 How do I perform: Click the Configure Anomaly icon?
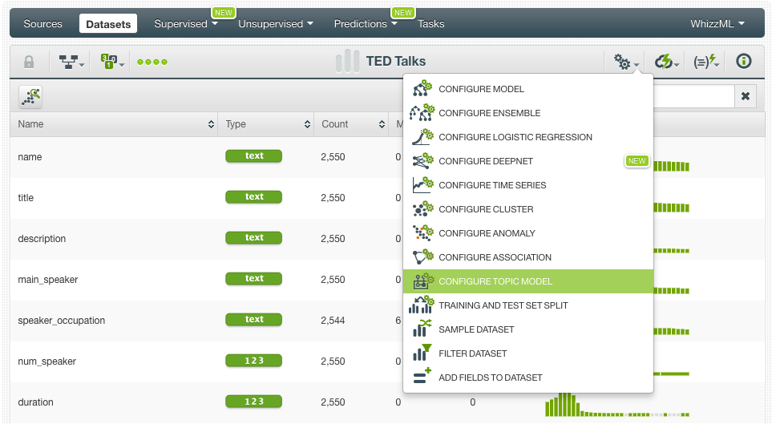coord(422,233)
